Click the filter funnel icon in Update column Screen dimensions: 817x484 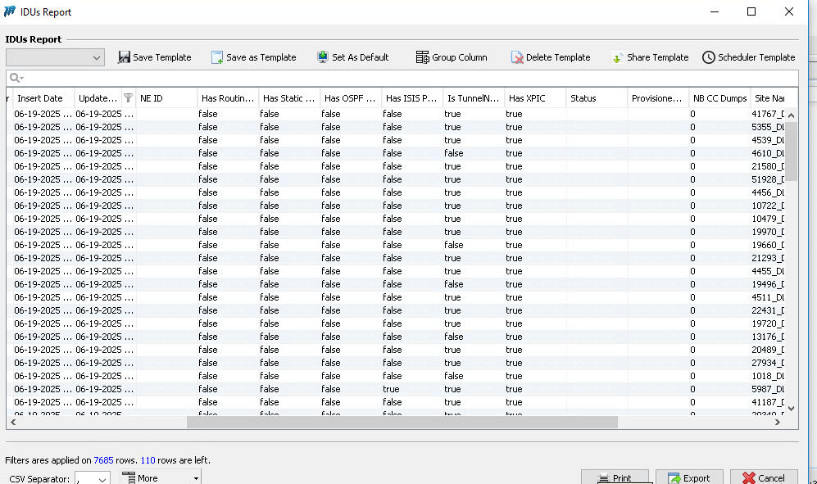(128, 98)
